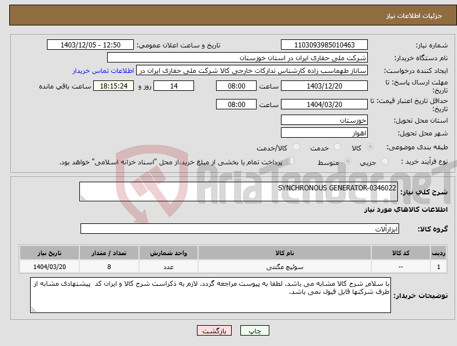The height and width of the screenshot is (346, 457).
Task: Click the شرح کلی نیاز label
Action: [x=424, y=192]
